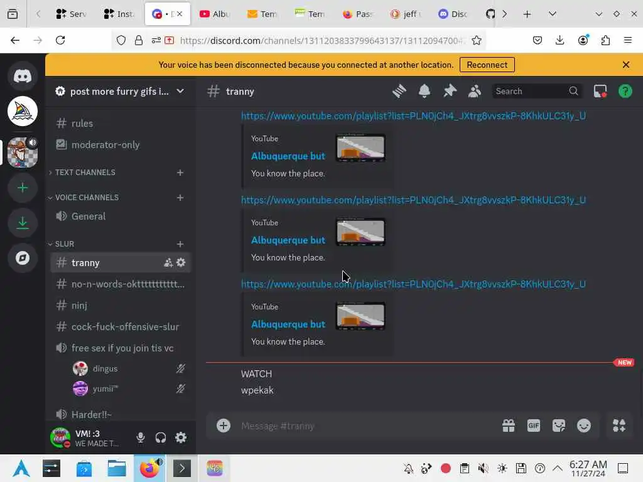Open User Settings gear icon
This screenshot has width=643, height=482.
(x=181, y=437)
